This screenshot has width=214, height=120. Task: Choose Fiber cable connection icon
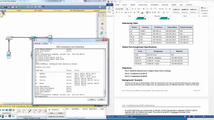(x=40, y=111)
